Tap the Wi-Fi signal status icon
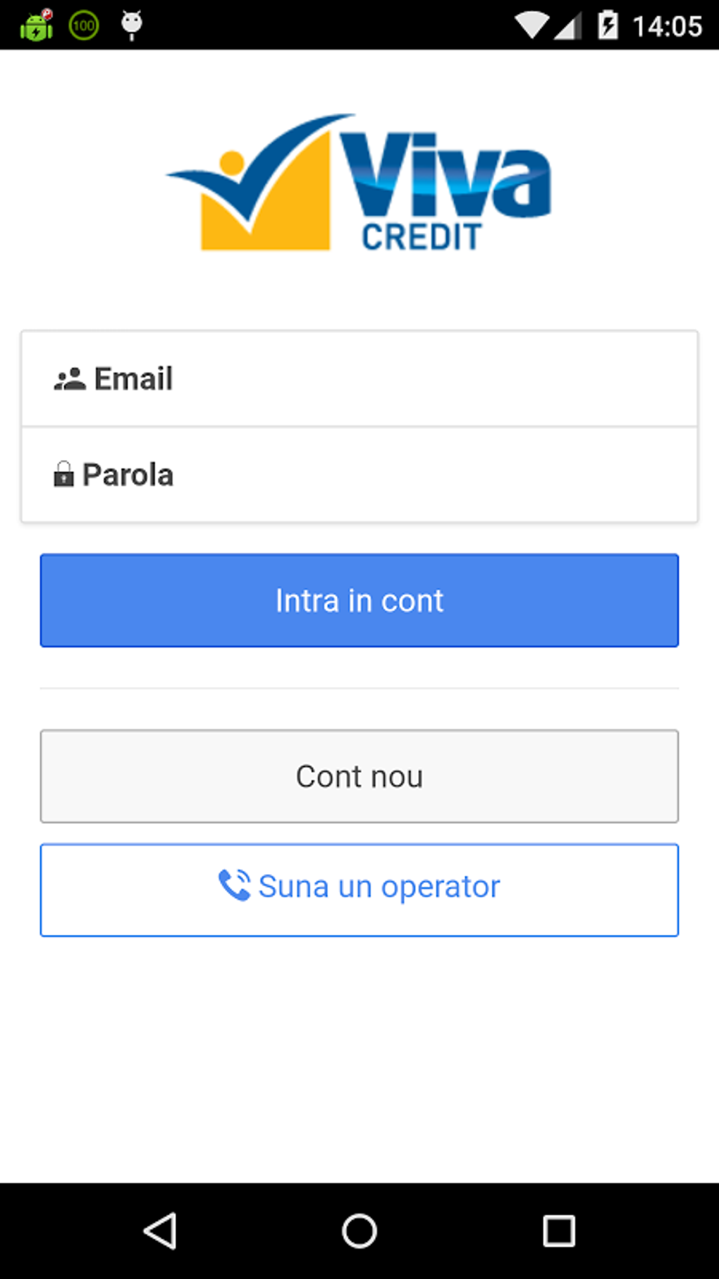The height and width of the screenshot is (1279, 719). (531, 26)
